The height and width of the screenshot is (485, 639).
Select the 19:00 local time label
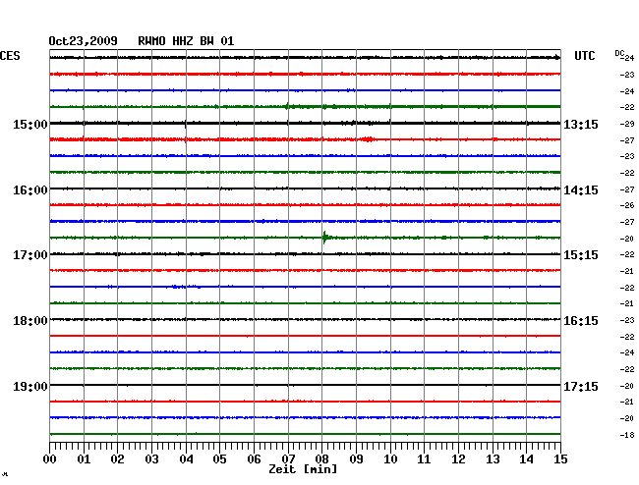30,386
